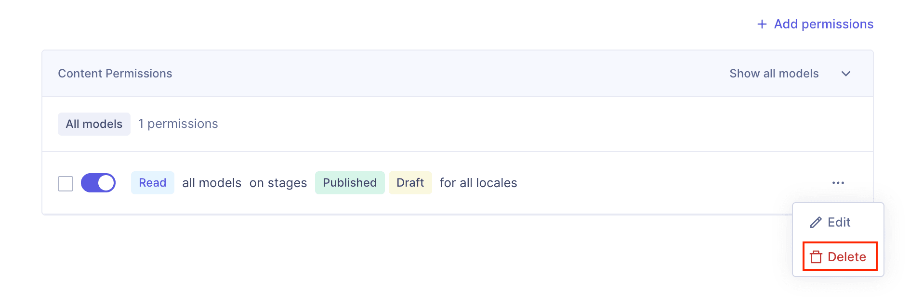Screen dimensions: 923x304
Task: Click the plus icon beside Add permissions
Action: 762,24
